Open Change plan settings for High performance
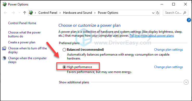 [x=169, y=67]
